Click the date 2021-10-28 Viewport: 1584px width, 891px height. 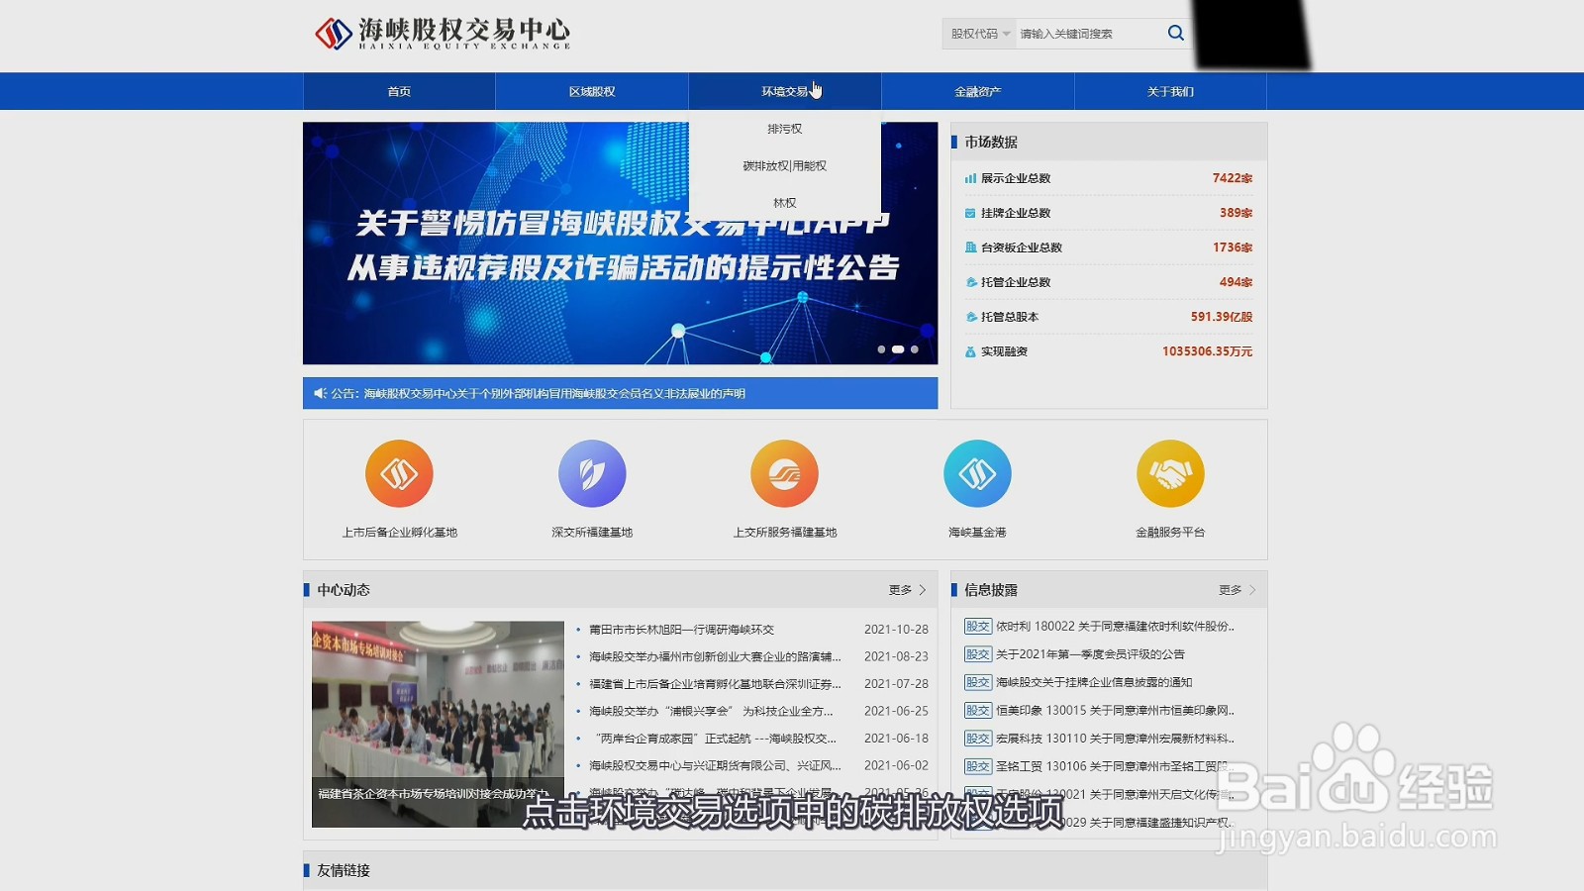pyautogui.click(x=896, y=630)
